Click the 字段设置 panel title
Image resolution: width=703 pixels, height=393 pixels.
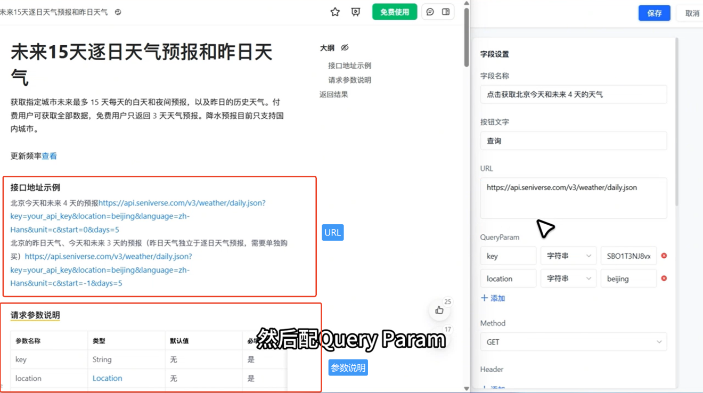pyautogui.click(x=495, y=54)
